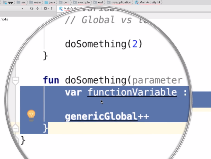
Task: Click the doSomething(2) call
Action: pyautogui.click(x=104, y=44)
